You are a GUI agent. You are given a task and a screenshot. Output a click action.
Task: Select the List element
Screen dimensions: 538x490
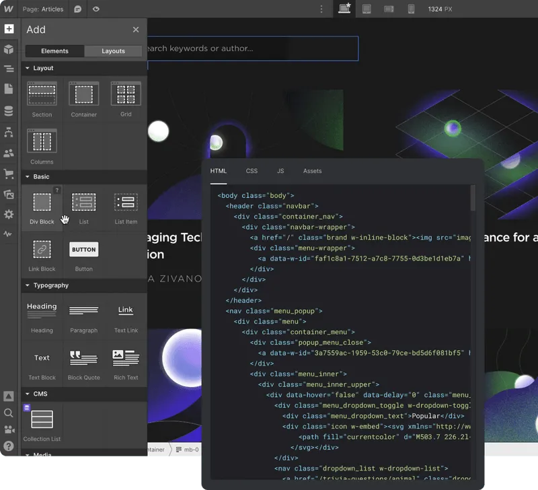coord(83,207)
